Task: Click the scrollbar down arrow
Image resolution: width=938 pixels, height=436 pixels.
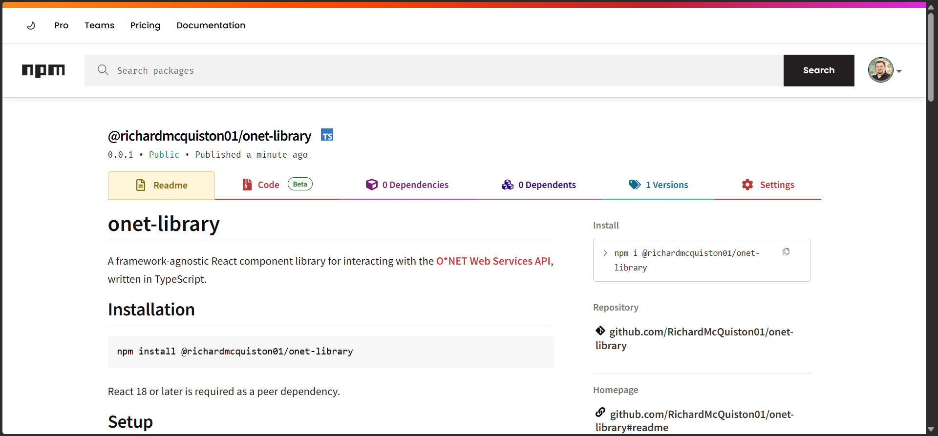Action: coord(931,430)
